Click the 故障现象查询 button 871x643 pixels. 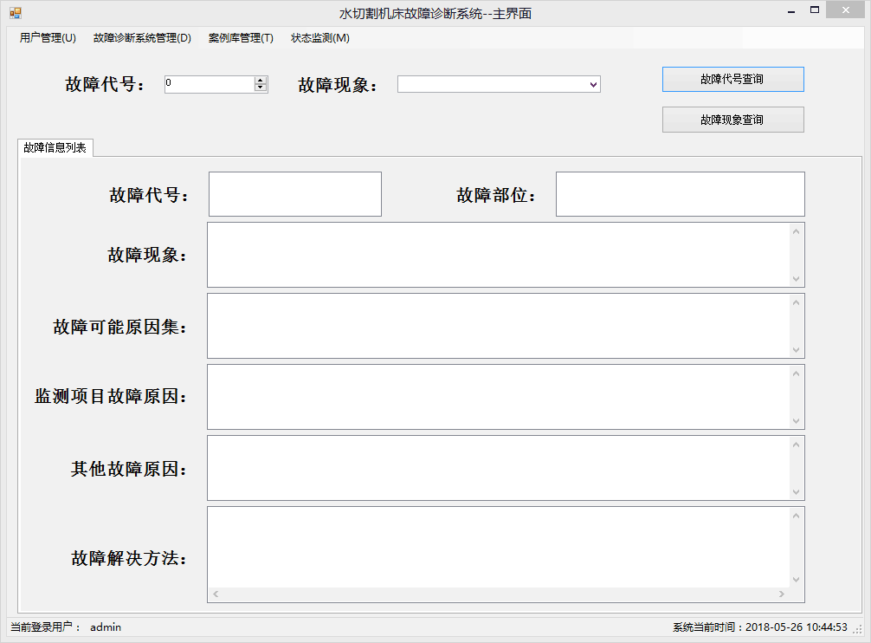pyautogui.click(x=732, y=120)
